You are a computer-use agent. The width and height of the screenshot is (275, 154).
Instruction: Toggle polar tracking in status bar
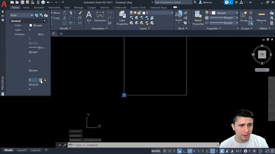(190, 151)
